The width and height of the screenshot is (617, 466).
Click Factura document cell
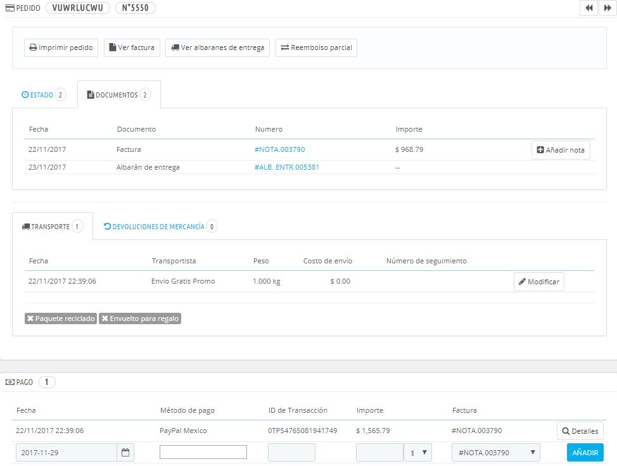point(129,149)
